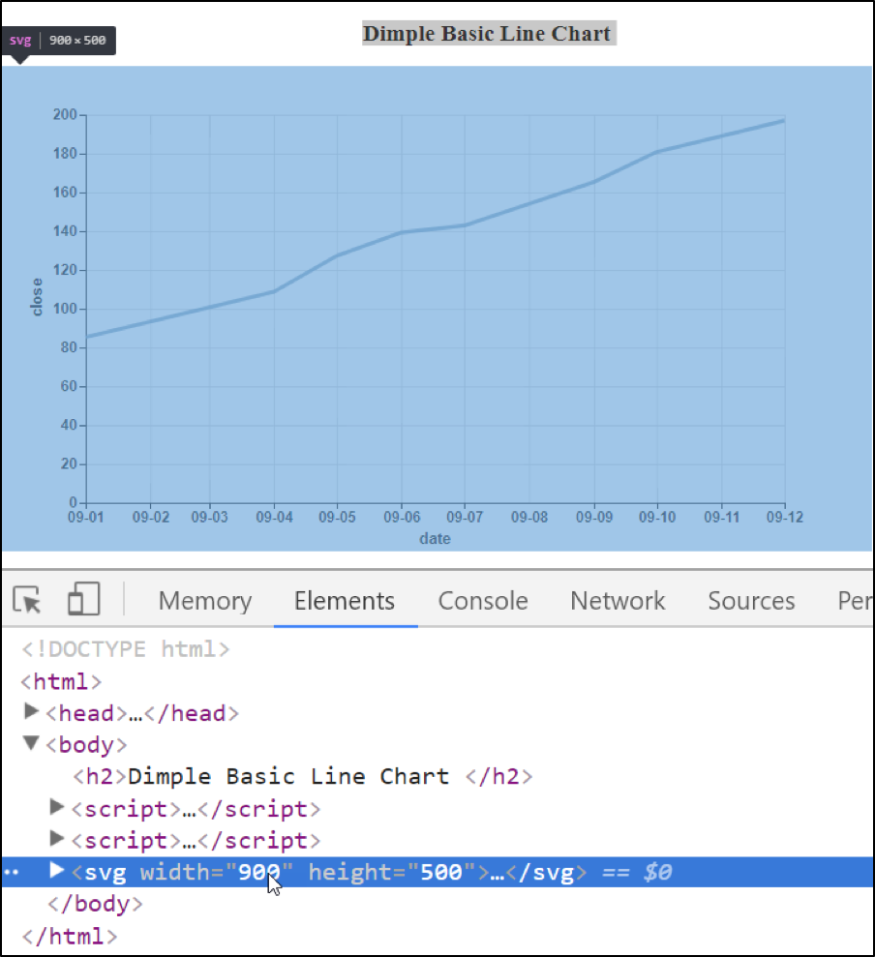Switch to the Network tab
Viewport: 875px width, 957px height.
[618, 601]
